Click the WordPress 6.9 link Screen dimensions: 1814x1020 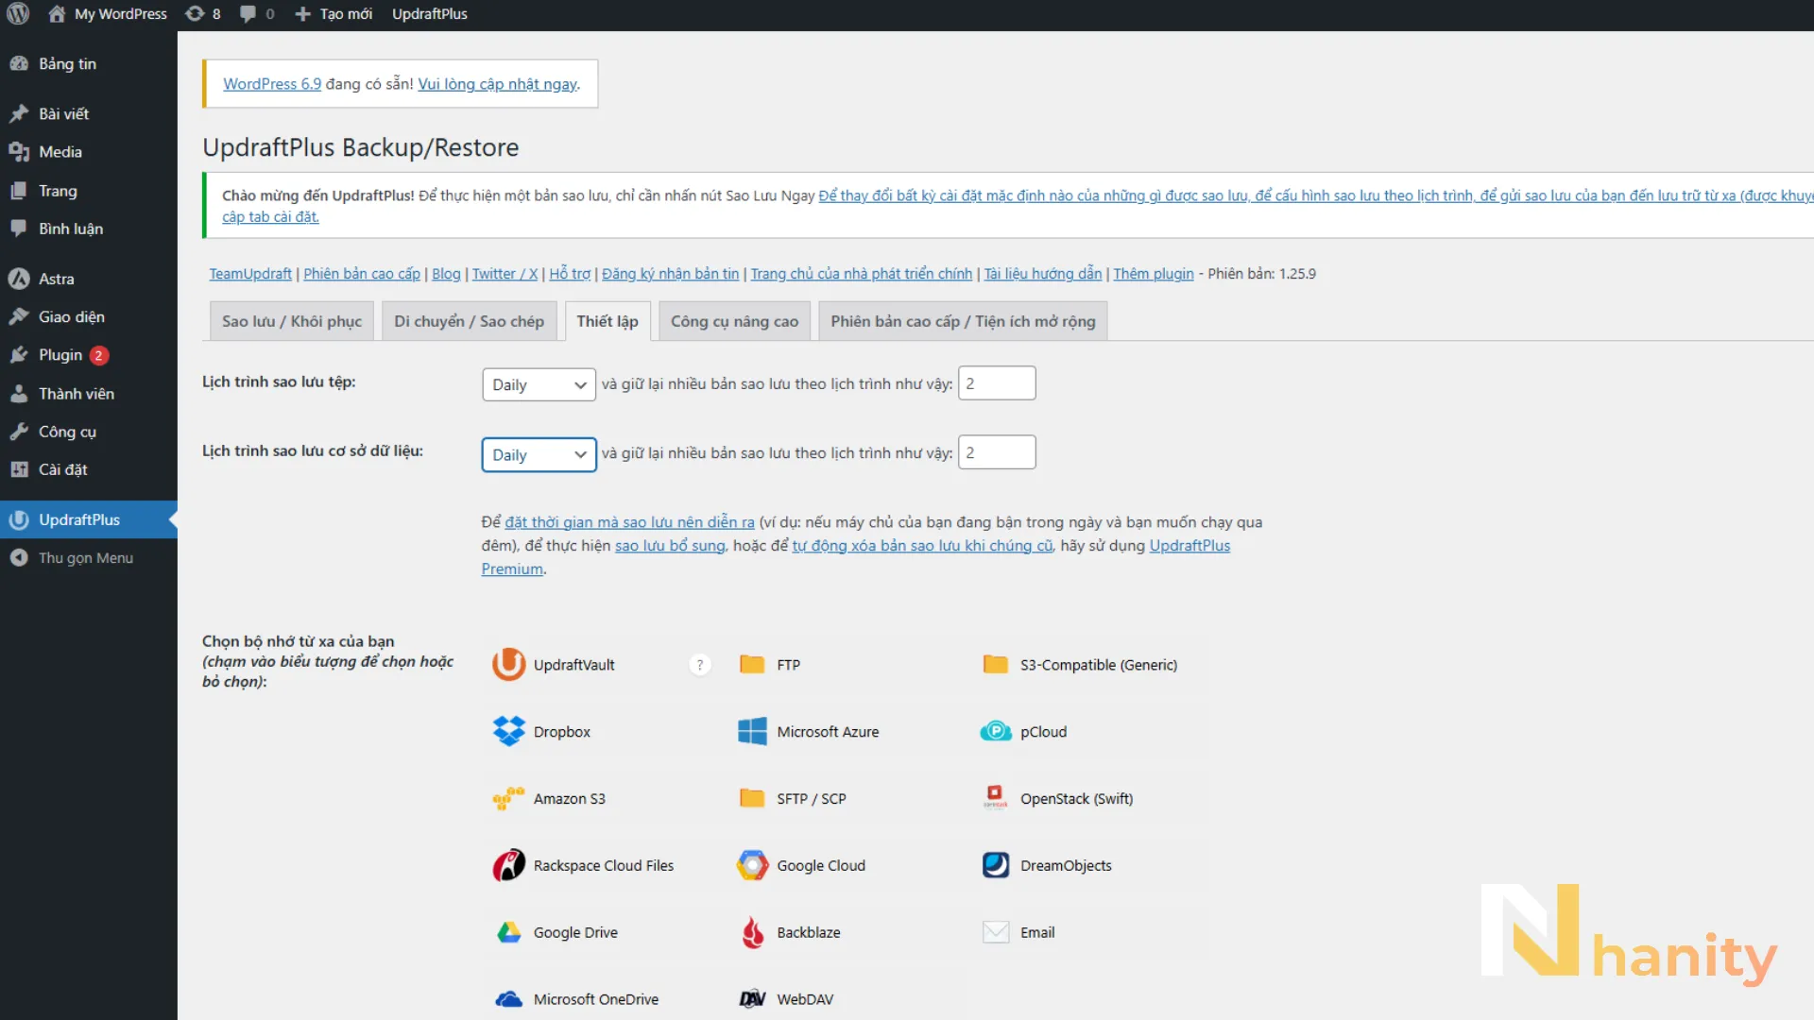click(272, 84)
